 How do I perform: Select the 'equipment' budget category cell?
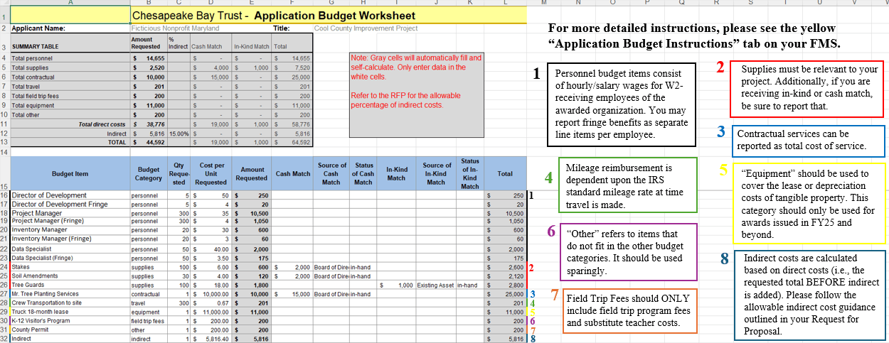point(149,312)
